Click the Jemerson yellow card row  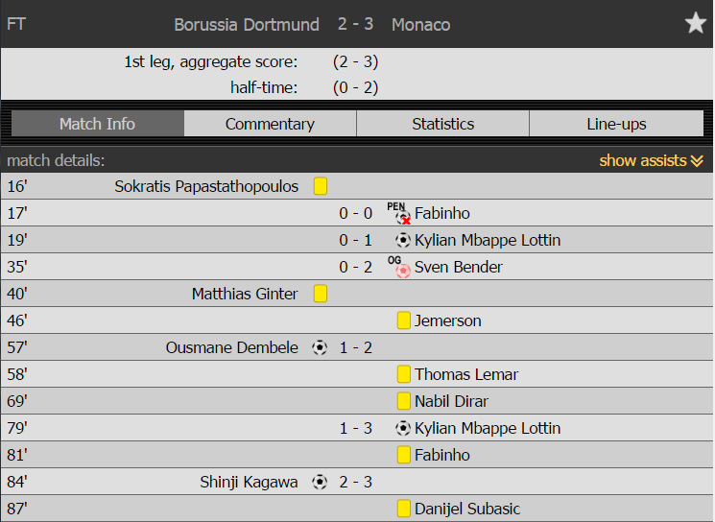click(x=357, y=320)
